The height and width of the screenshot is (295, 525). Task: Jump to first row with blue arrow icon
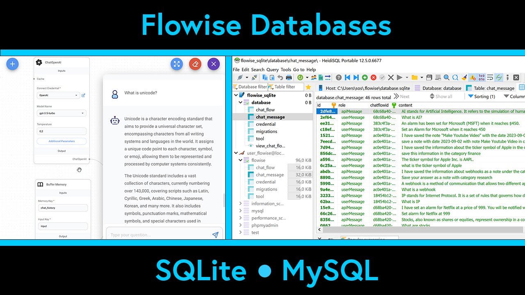(348, 77)
